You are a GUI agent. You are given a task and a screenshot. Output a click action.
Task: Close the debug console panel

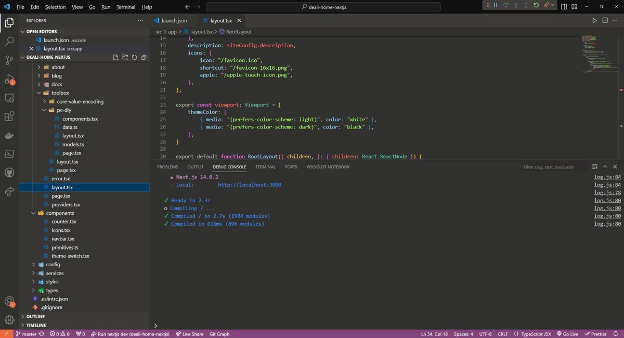tap(615, 167)
